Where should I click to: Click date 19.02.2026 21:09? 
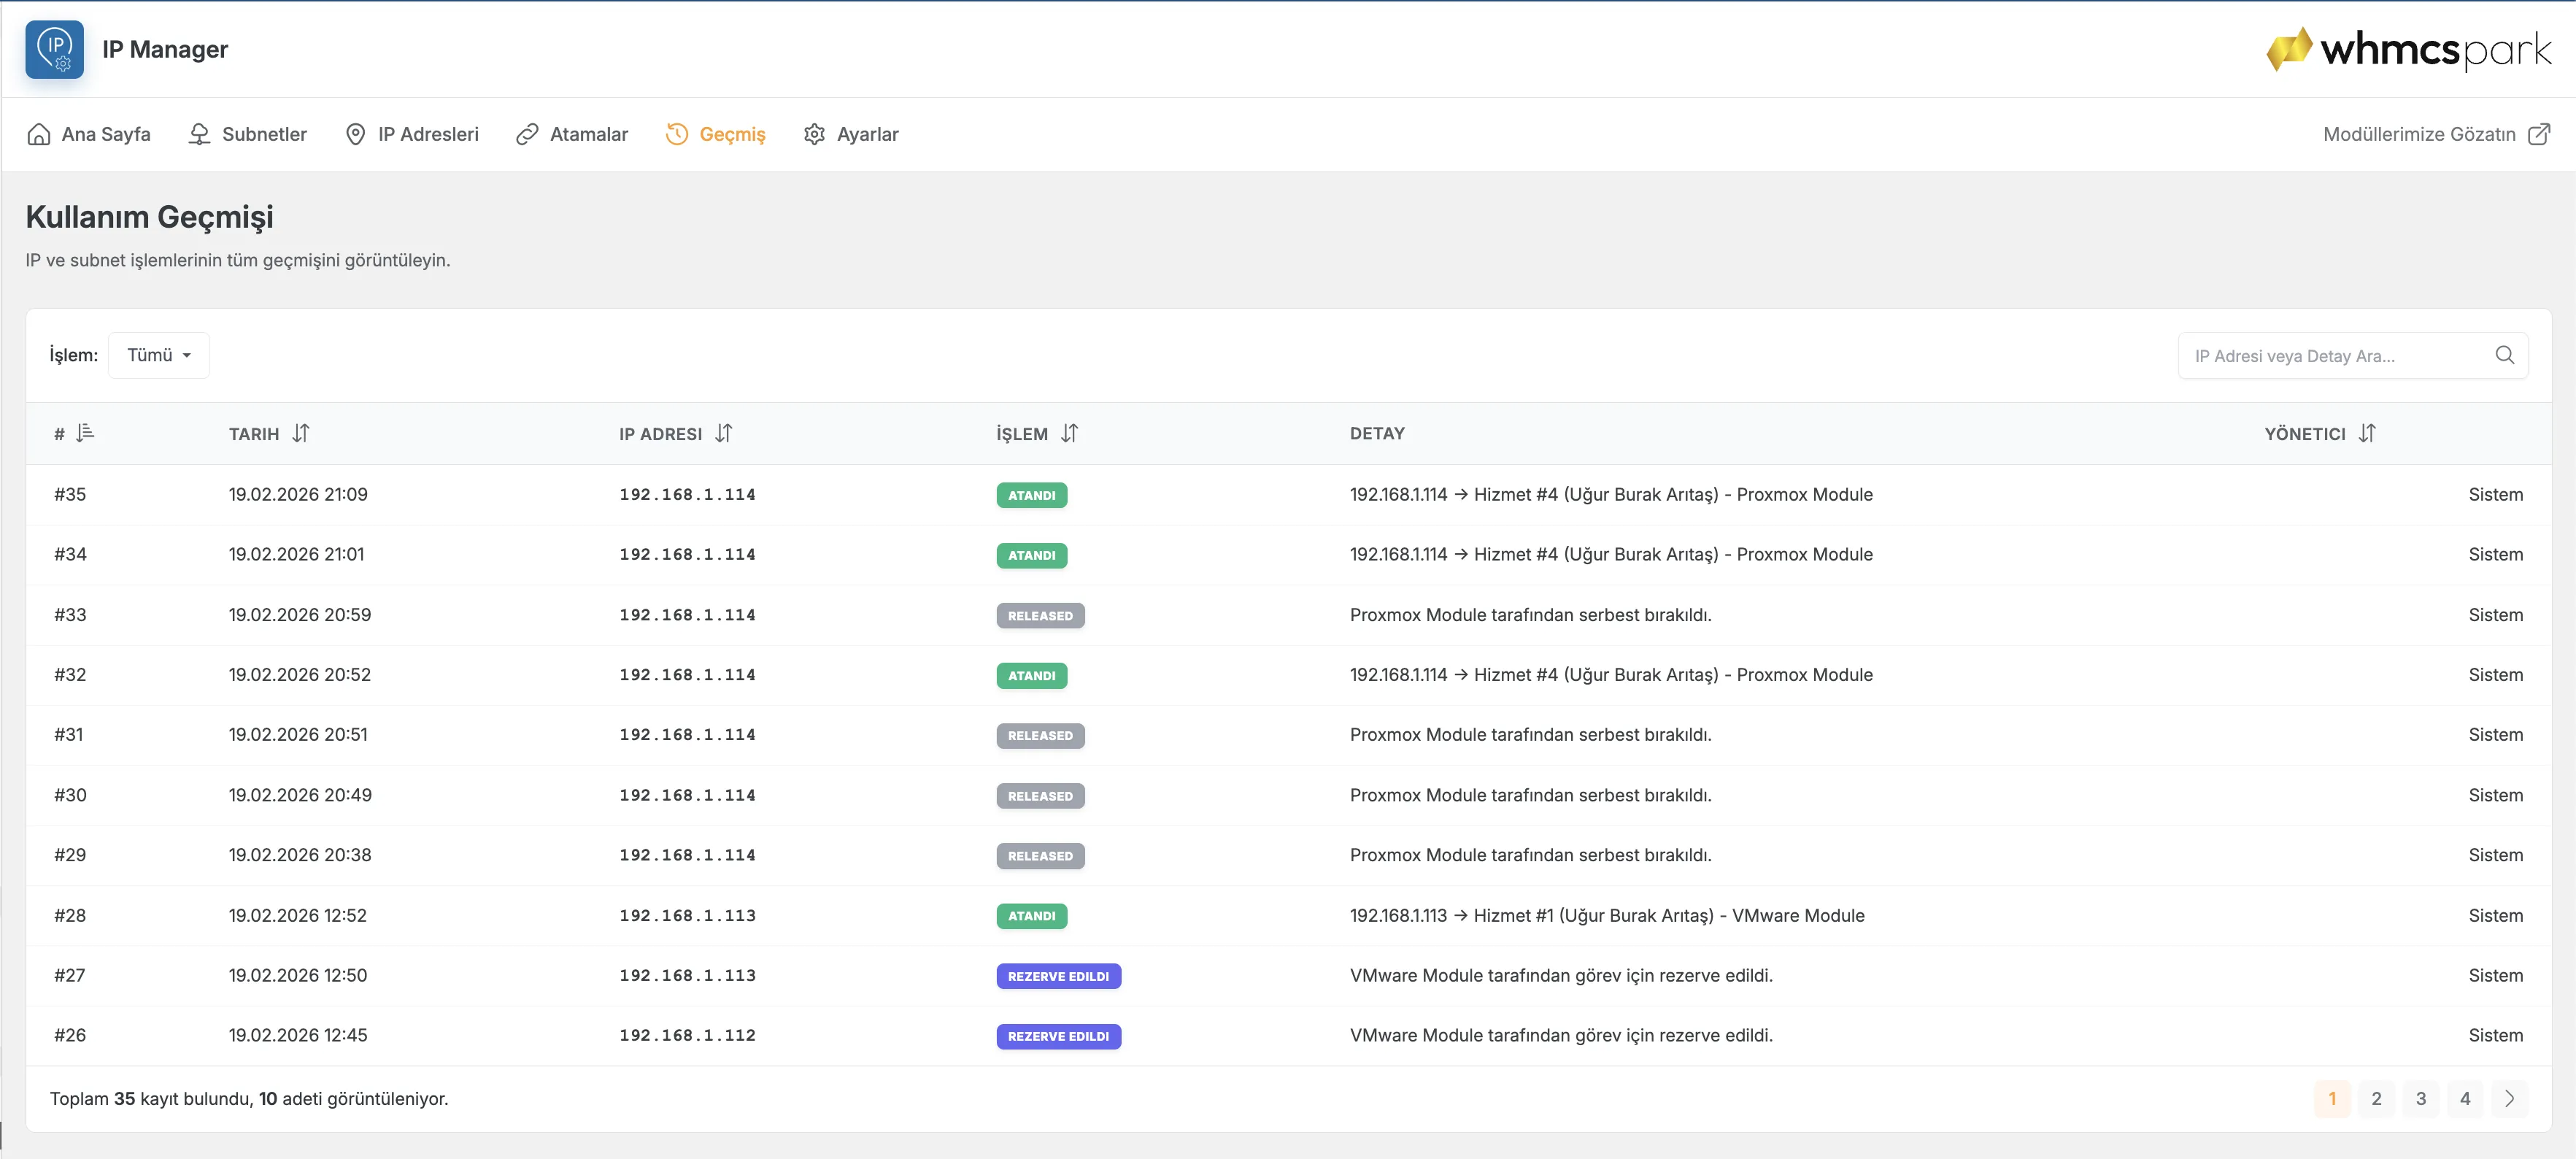(x=298, y=494)
